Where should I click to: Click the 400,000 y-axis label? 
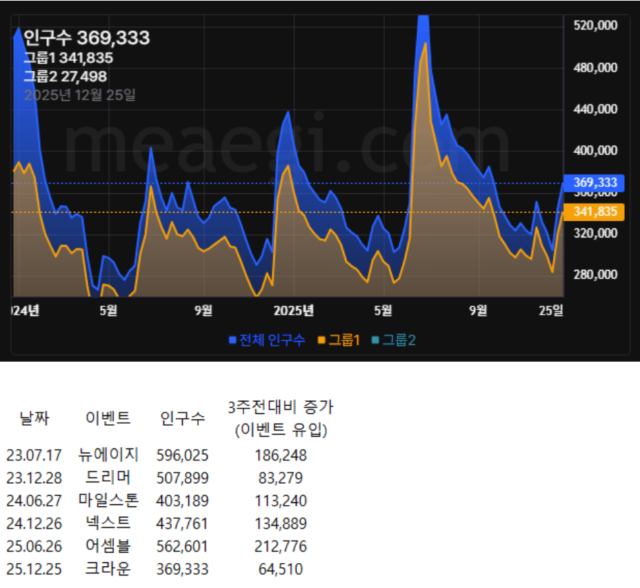pyautogui.click(x=595, y=150)
